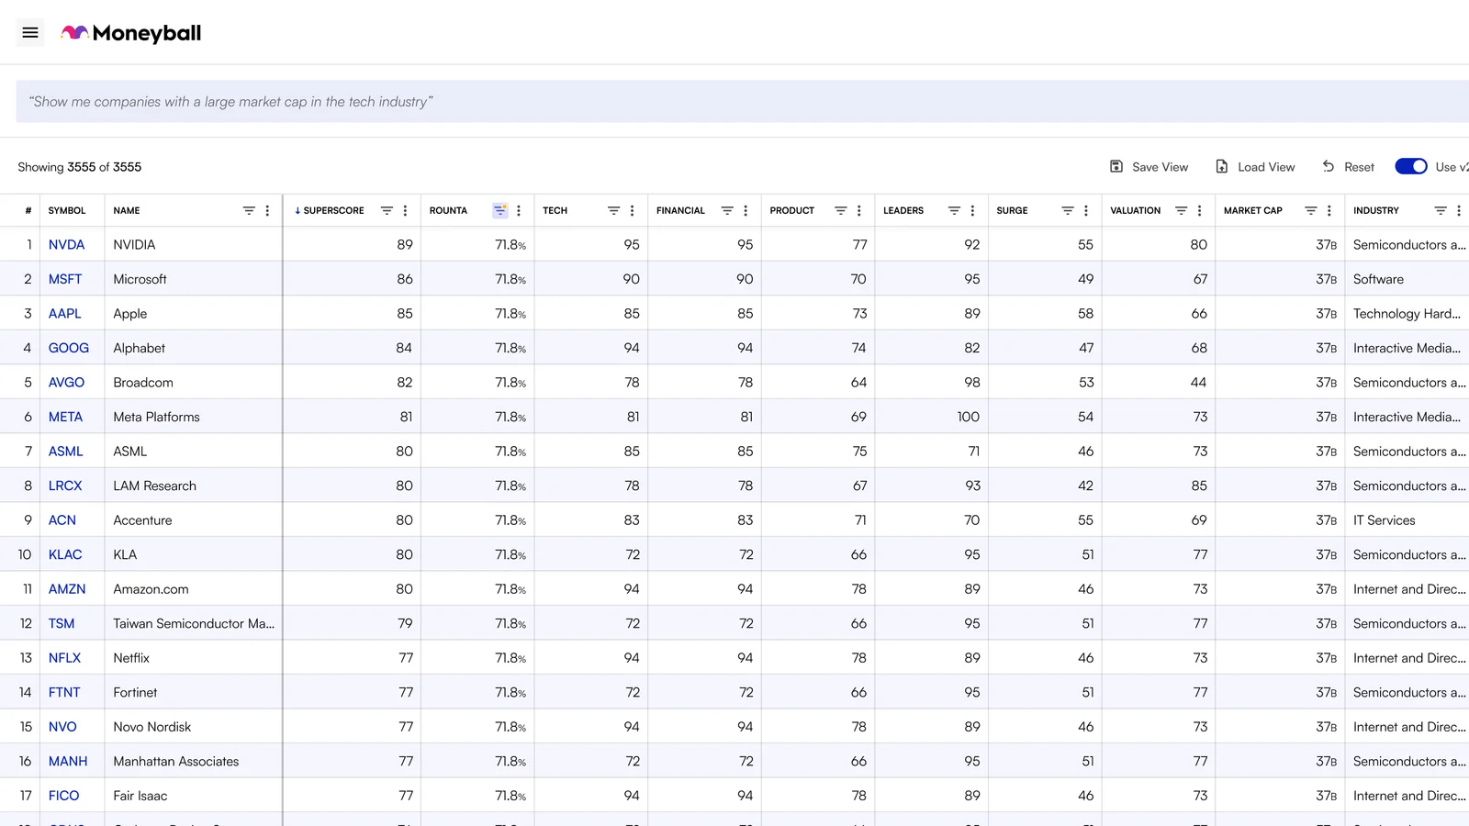Open NAME column options menu
The width and height of the screenshot is (1469, 826).
point(267,211)
